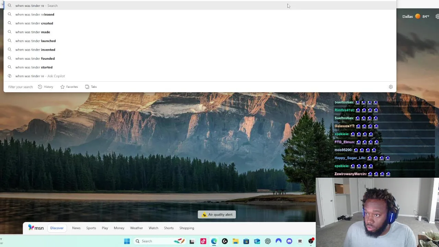Select suggestion 'when was tinder made'
This screenshot has height=247, width=439.
(200, 32)
